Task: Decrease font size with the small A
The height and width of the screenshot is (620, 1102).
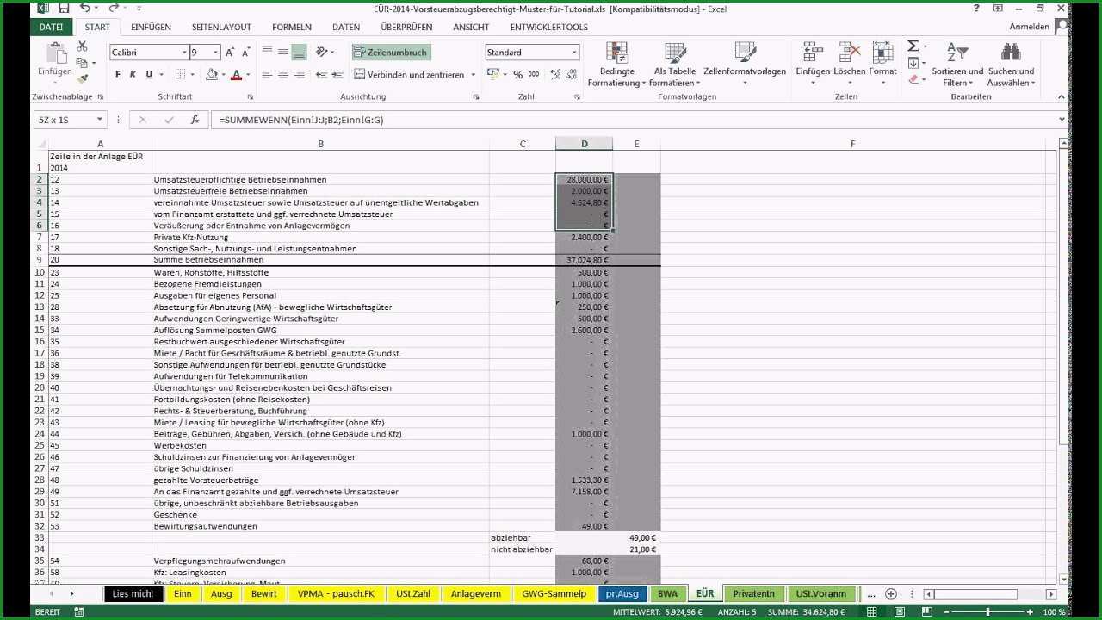Action: pyautogui.click(x=245, y=53)
